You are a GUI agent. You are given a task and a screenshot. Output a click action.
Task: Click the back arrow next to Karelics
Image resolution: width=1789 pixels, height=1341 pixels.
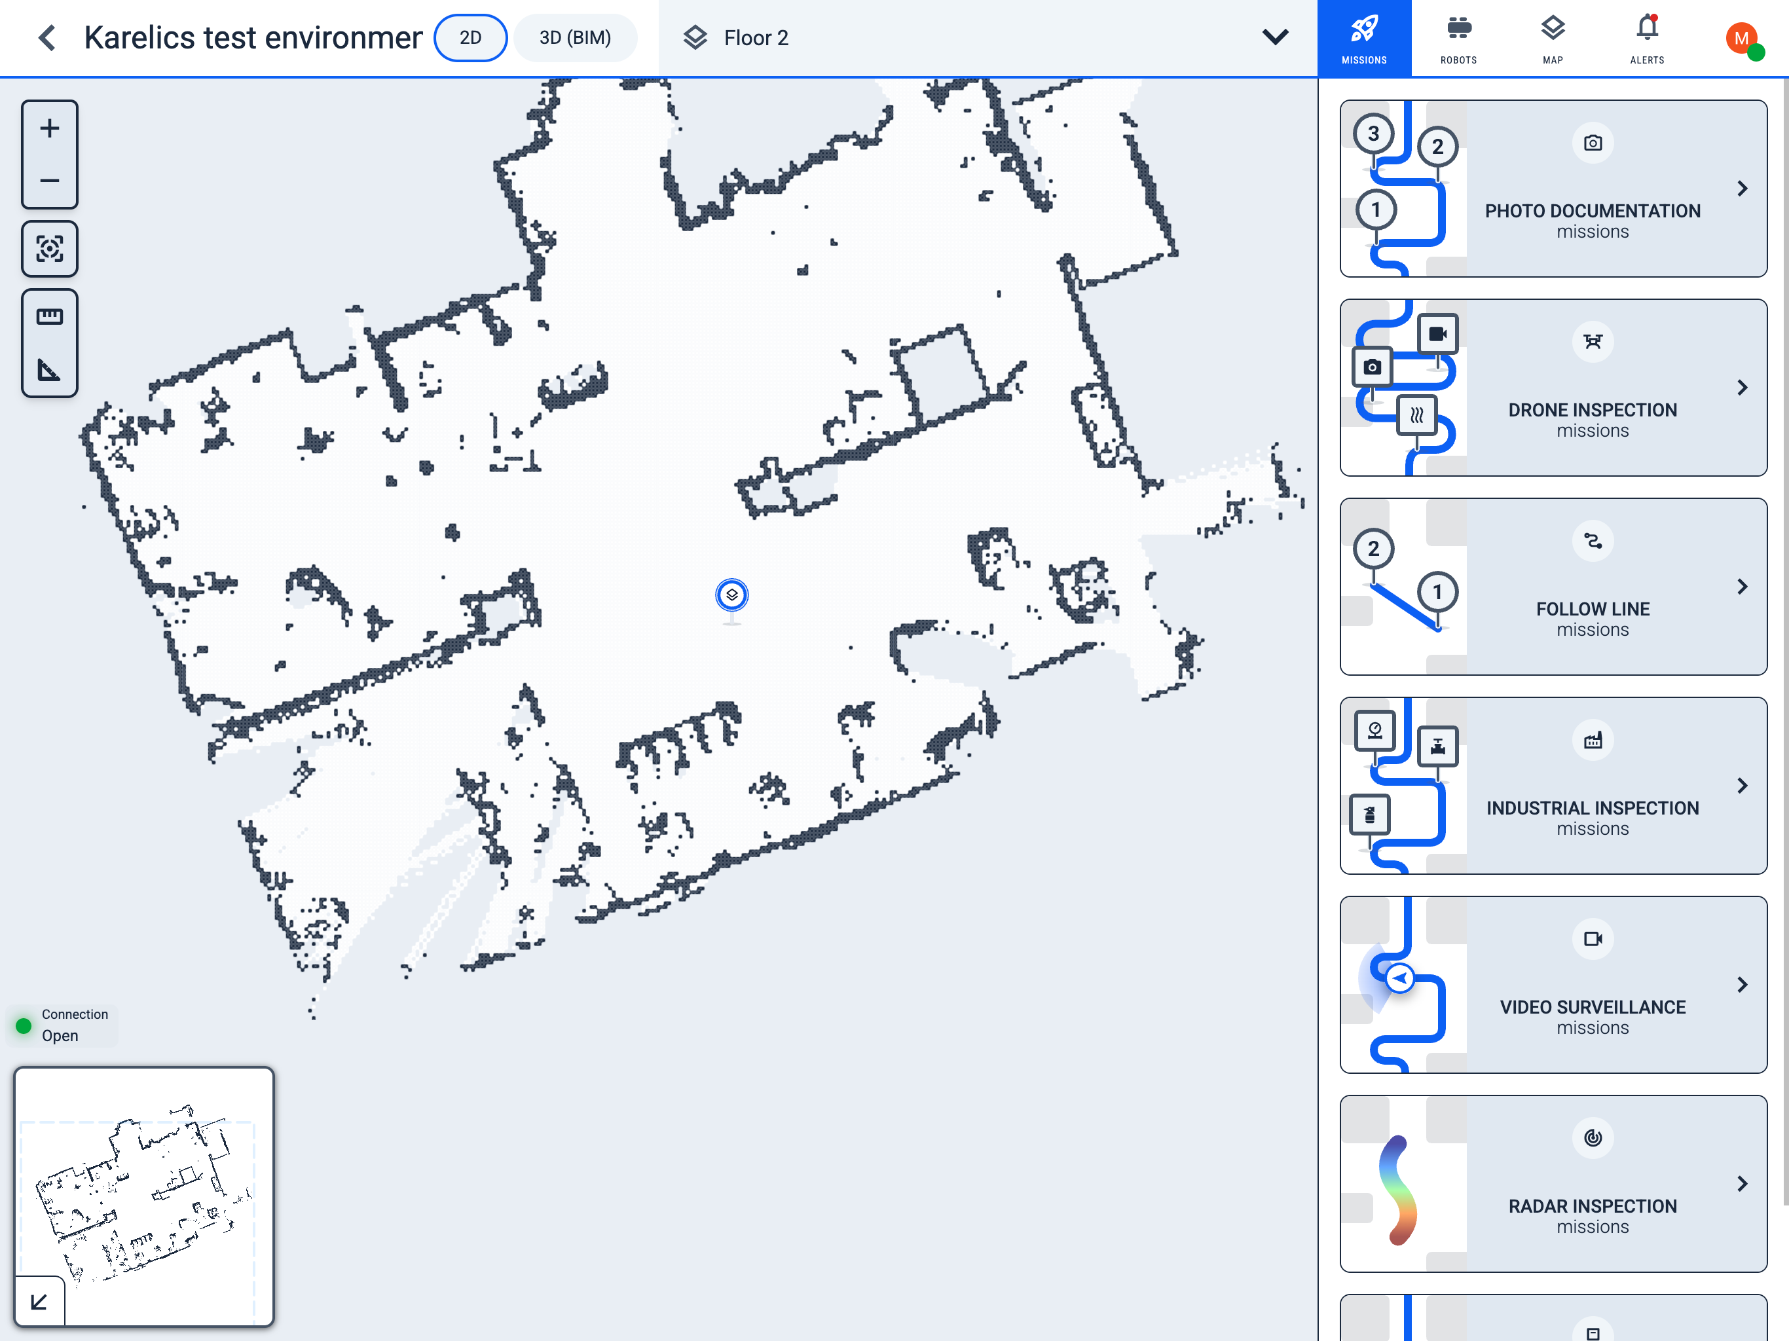[48, 38]
